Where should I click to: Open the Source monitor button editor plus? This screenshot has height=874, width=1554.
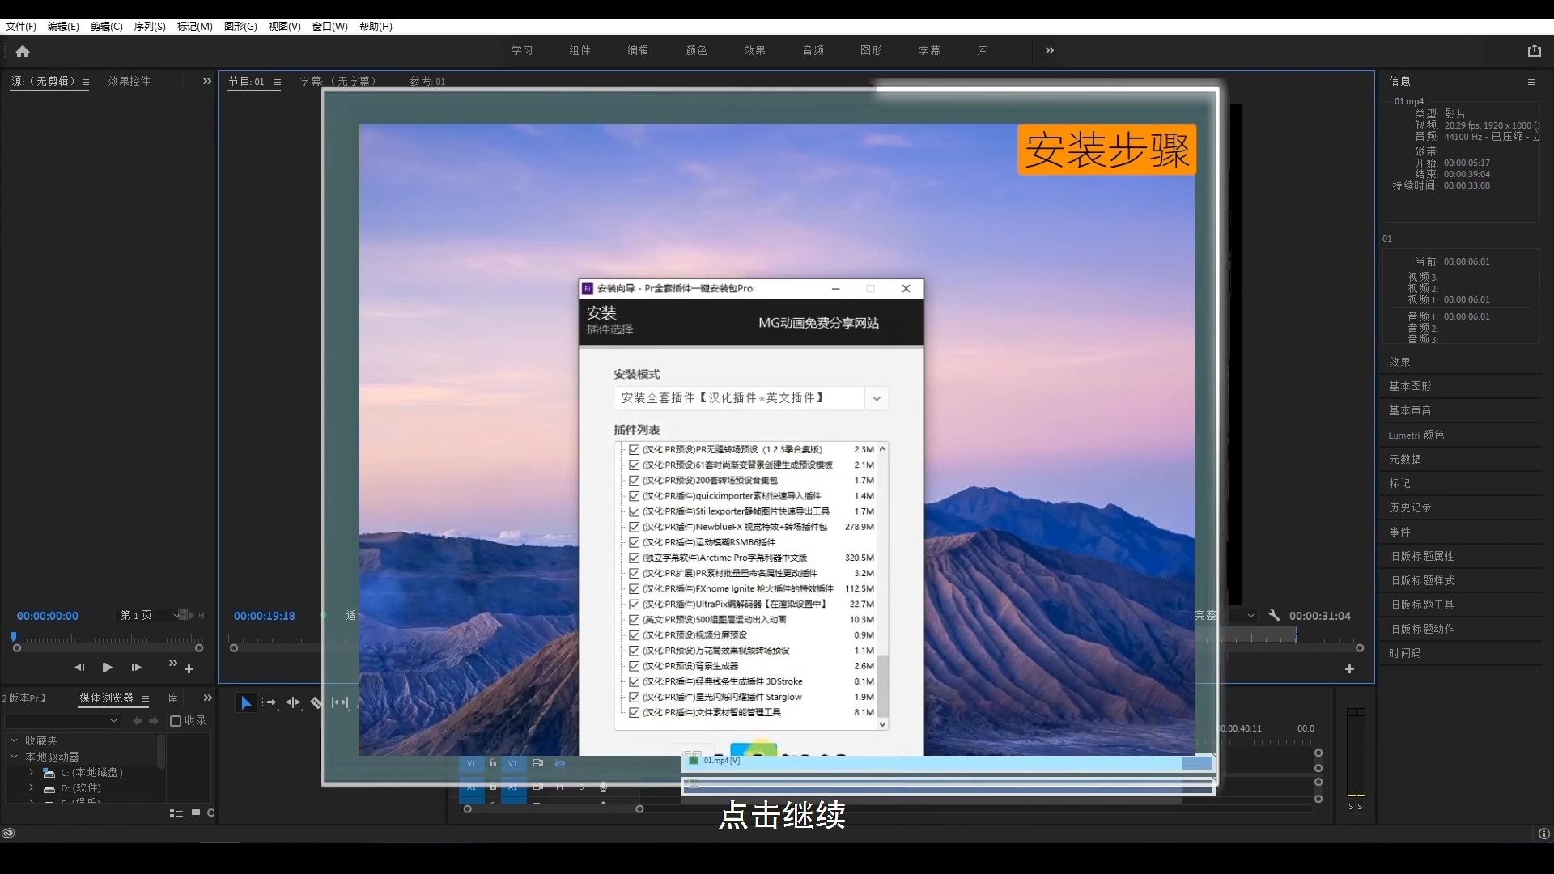pyautogui.click(x=189, y=669)
